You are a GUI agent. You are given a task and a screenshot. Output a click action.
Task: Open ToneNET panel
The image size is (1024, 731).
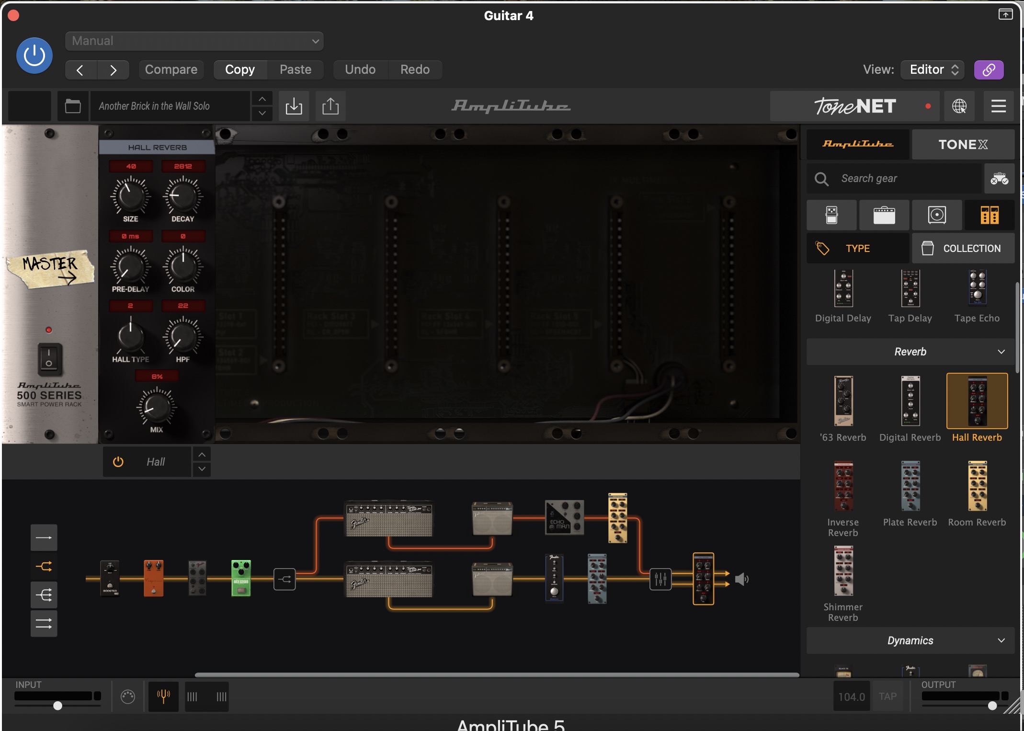click(855, 106)
